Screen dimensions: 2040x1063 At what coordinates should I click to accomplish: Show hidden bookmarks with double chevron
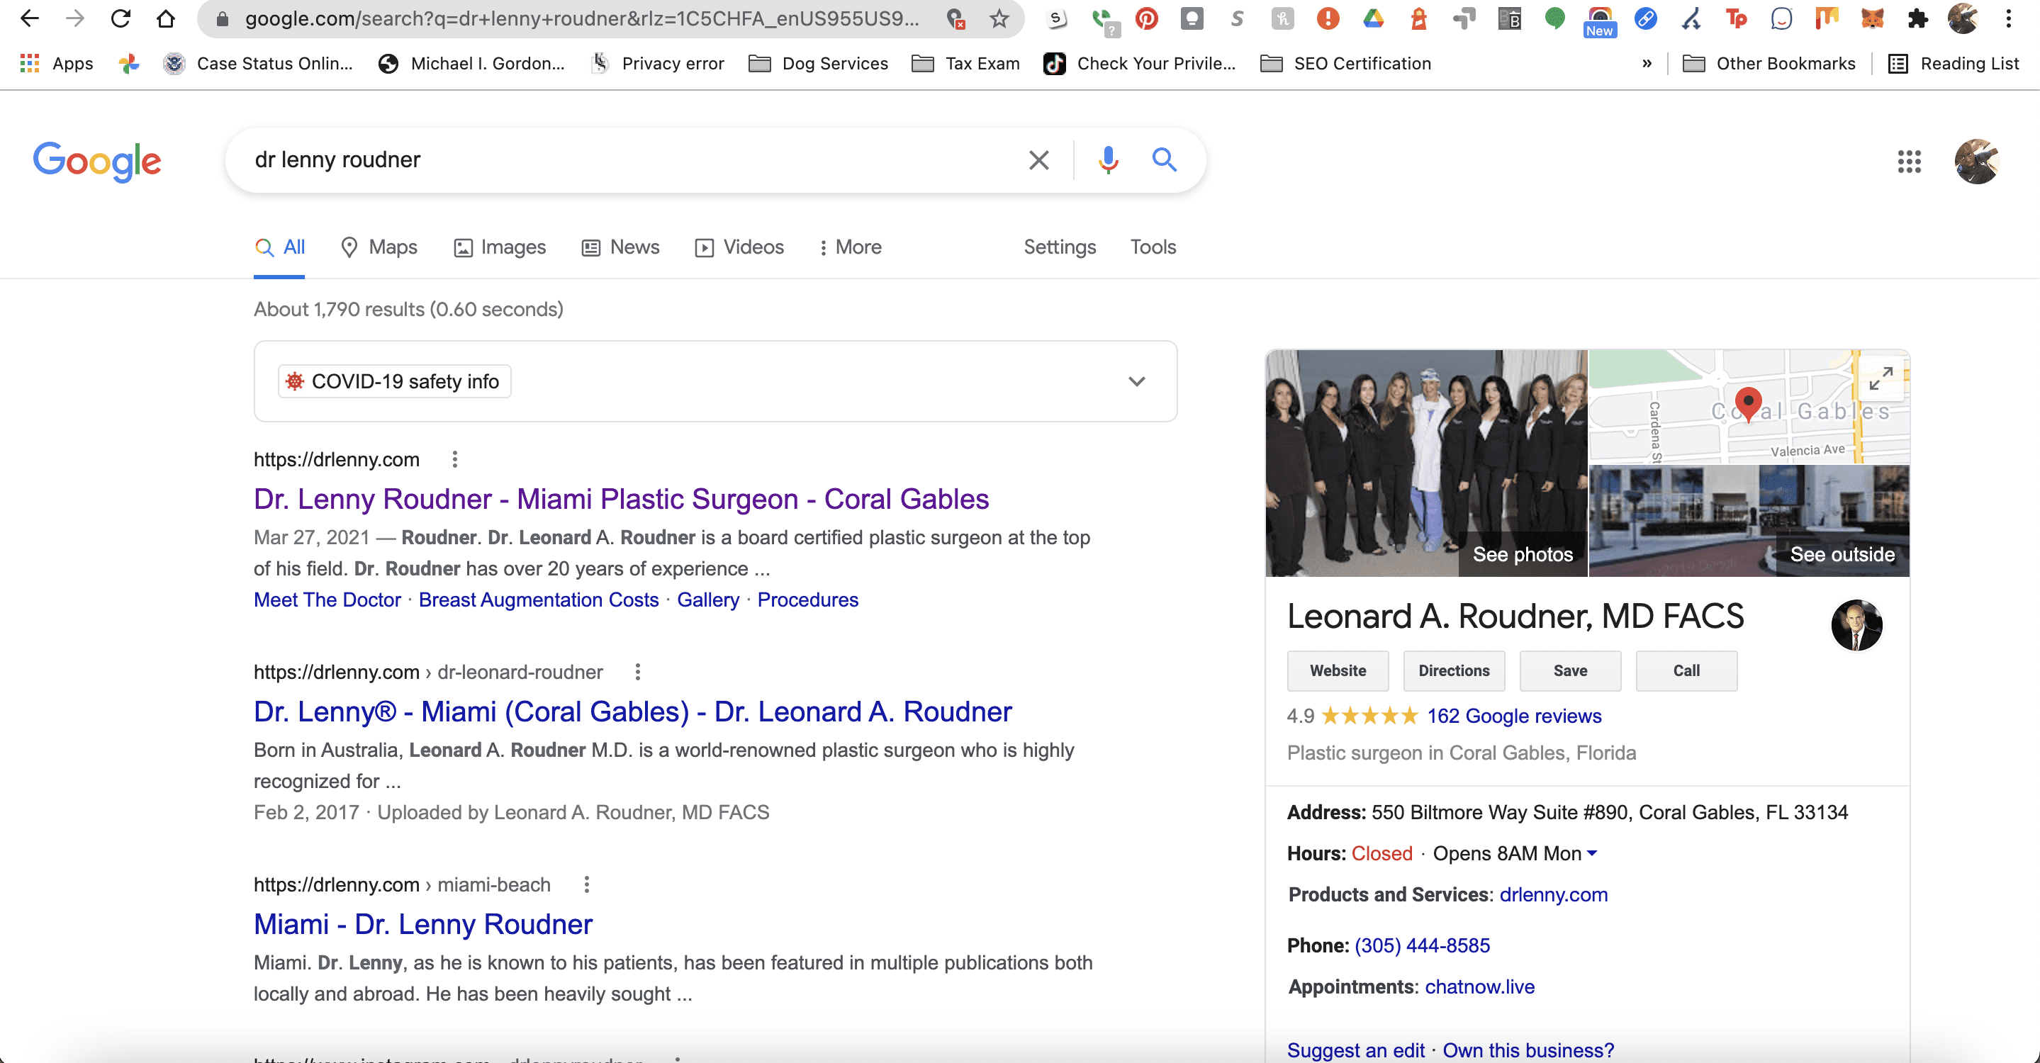[x=1647, y=63]
